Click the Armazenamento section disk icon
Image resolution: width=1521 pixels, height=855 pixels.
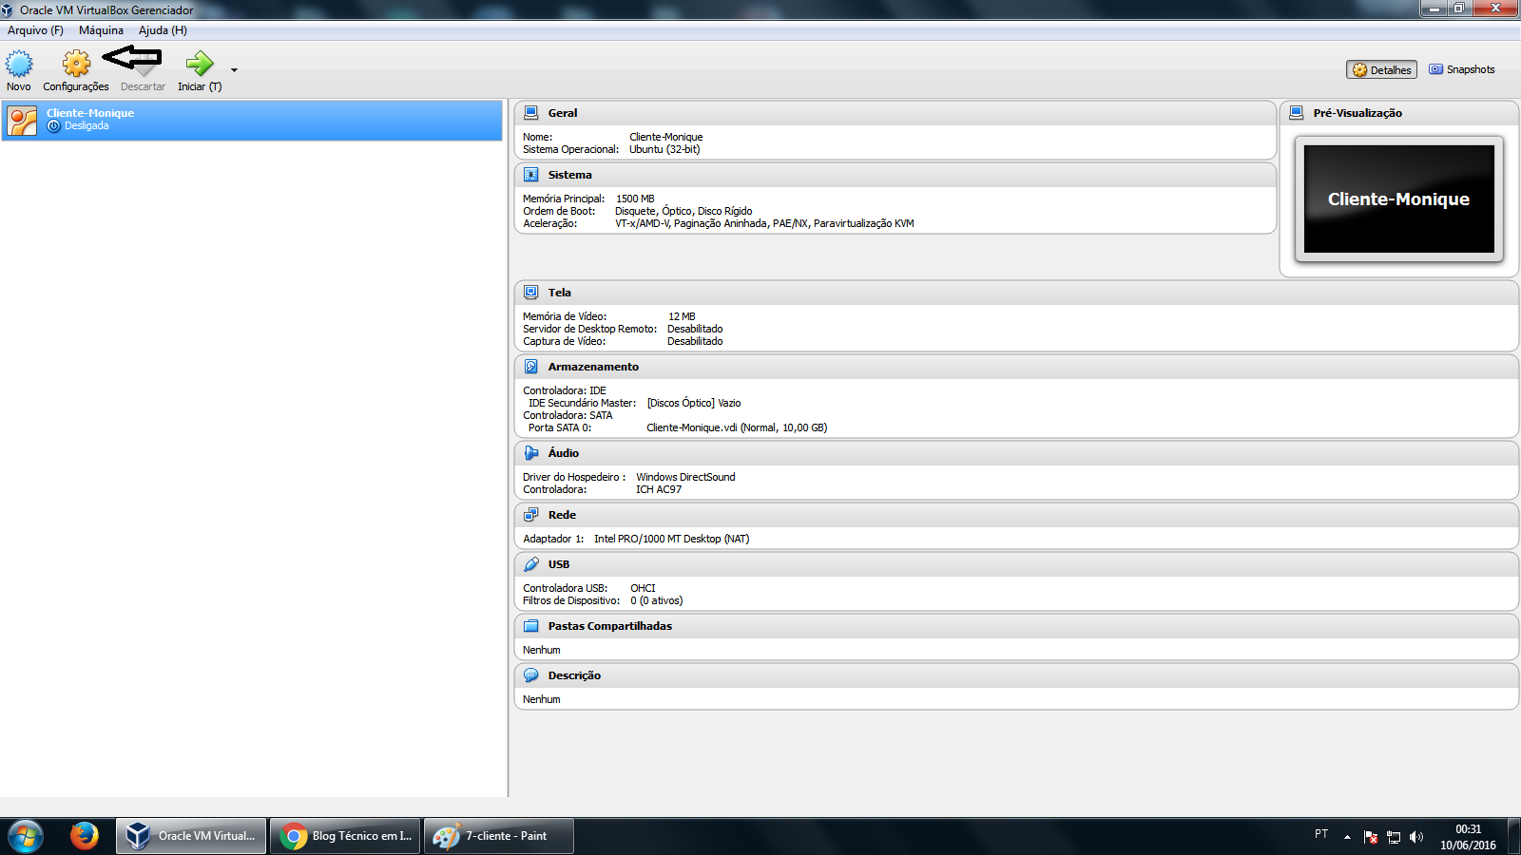pyautogui.click(x=531, y=367)
